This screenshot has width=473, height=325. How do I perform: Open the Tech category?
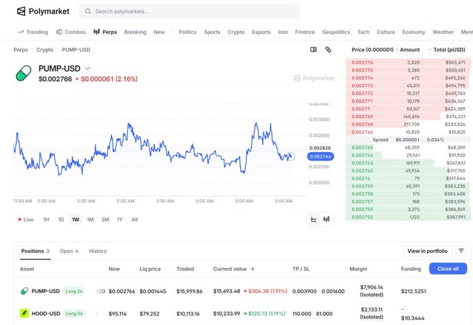click(x=363, y=32)
